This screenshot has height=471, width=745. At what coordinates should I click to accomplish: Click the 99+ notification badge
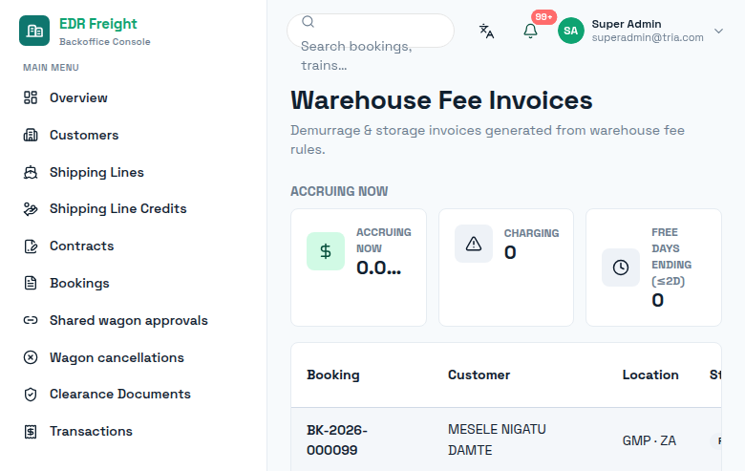(543, 17)
